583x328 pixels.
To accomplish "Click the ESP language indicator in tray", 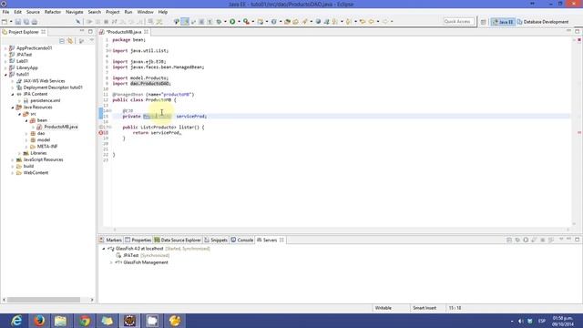I will click(542, 321).
